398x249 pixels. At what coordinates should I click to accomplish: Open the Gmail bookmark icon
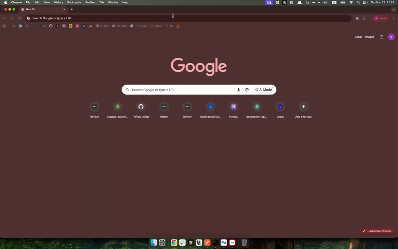(14, 26)
